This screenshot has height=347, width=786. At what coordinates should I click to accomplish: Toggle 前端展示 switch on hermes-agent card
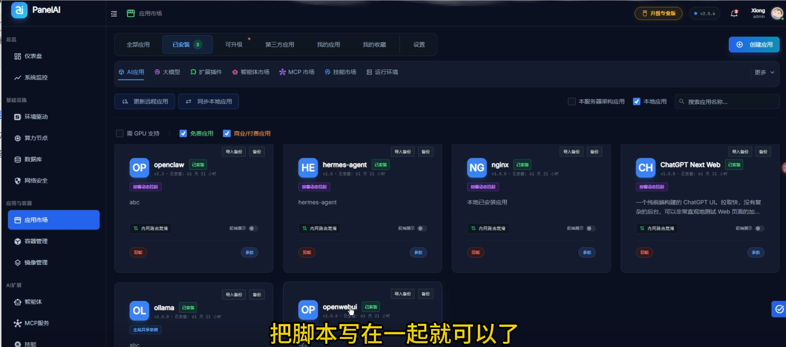click(422, 228)
